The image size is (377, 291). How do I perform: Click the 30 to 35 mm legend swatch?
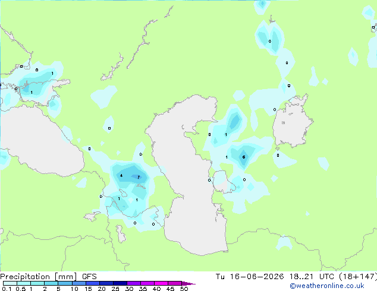133,283
